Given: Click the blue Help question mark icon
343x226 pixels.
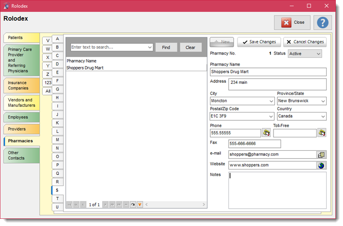Looking at the screenshot, I should point(323,23).
